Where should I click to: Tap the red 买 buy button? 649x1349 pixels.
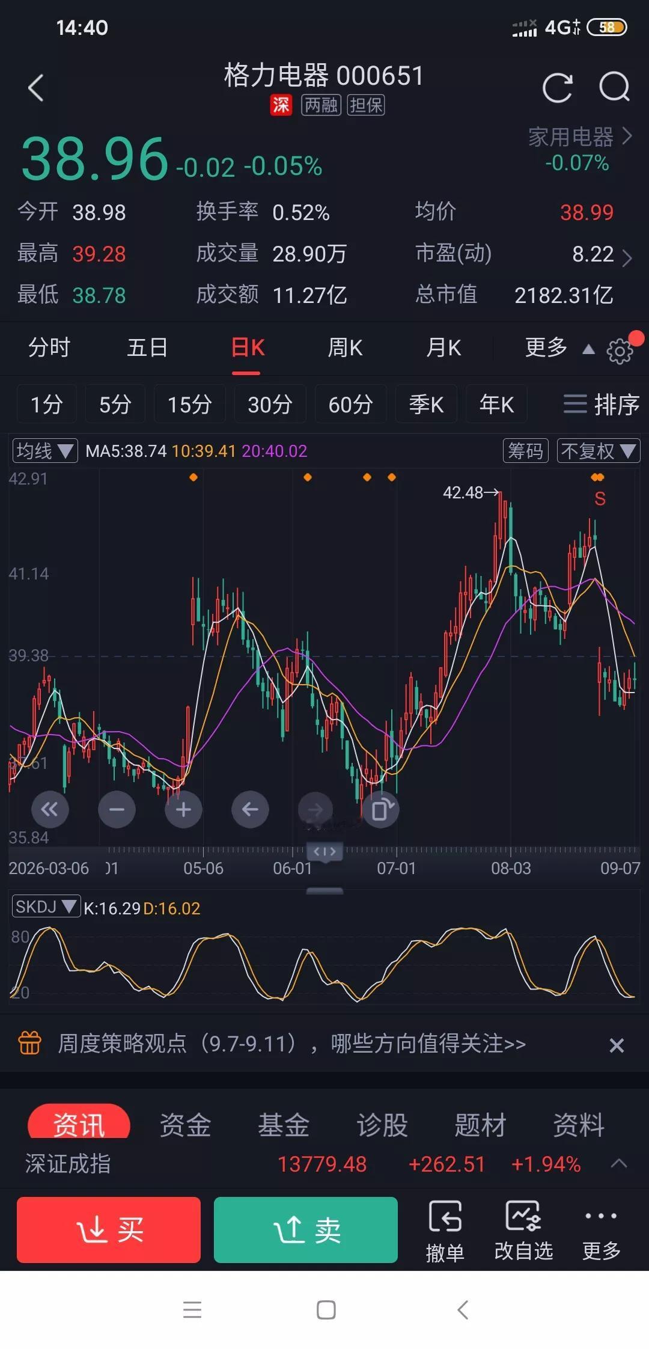[109, 1229]
